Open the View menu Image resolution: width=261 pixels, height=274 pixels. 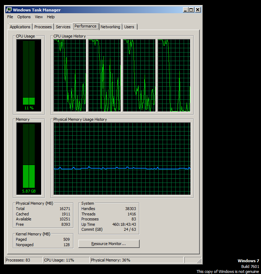coord(39,17)
